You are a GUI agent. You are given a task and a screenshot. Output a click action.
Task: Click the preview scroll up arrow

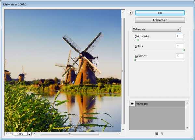123,12
